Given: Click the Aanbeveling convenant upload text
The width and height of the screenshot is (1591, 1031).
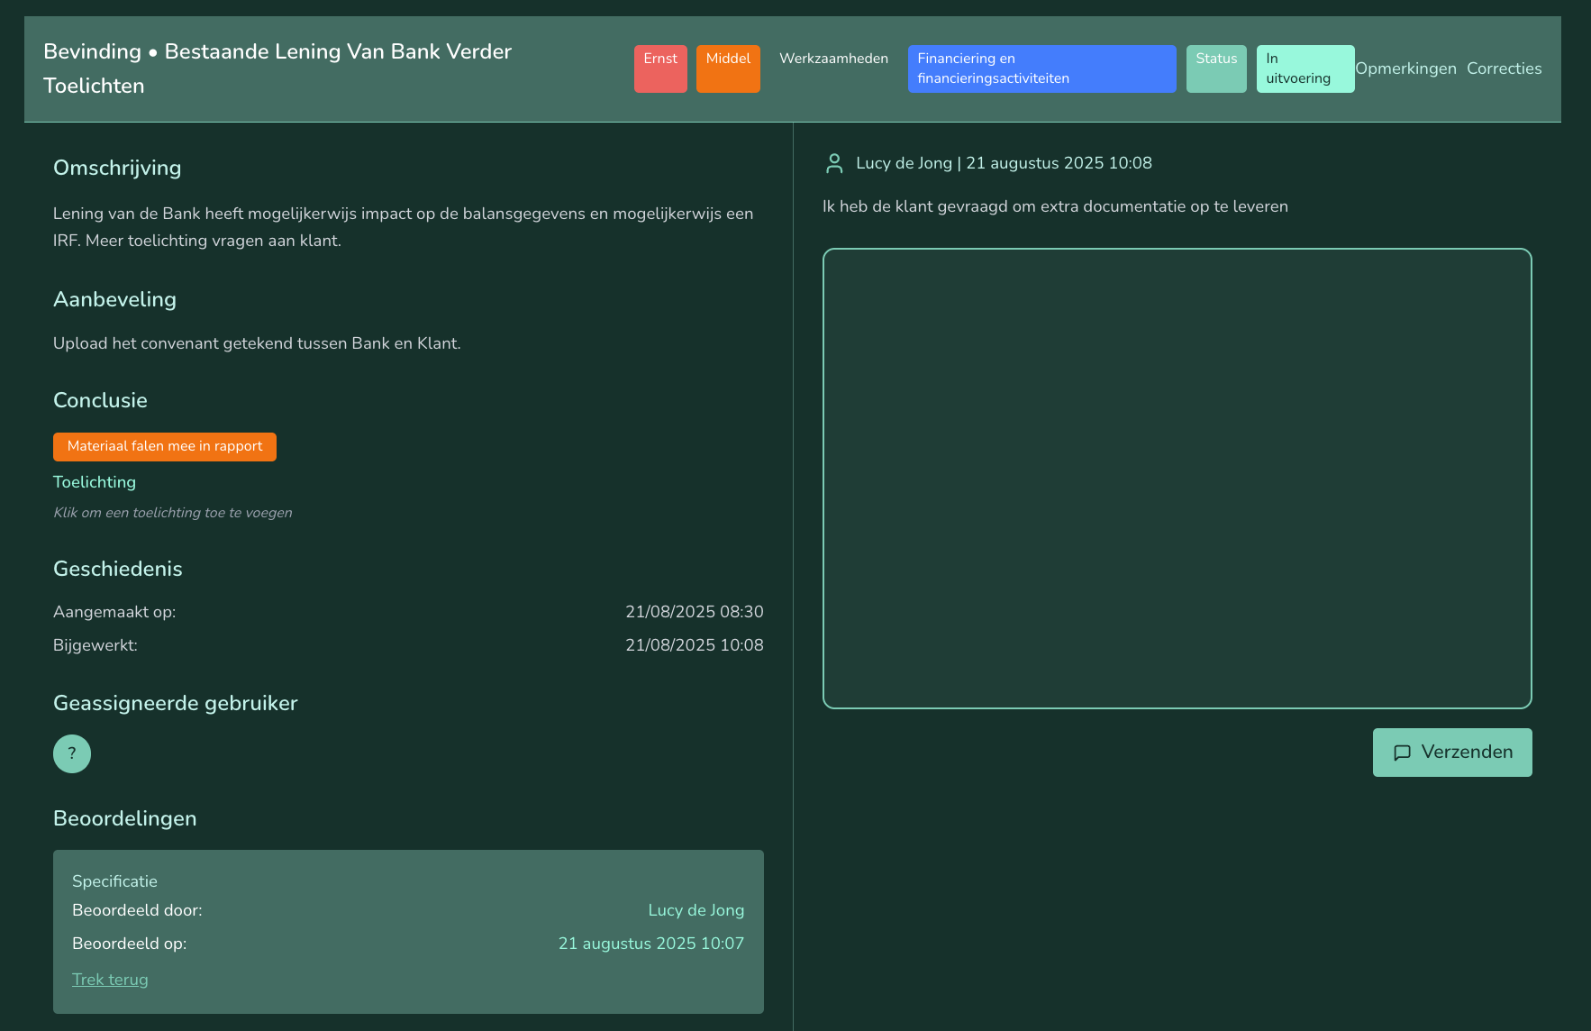Looking at the screenshot, I should pos(257,343).
